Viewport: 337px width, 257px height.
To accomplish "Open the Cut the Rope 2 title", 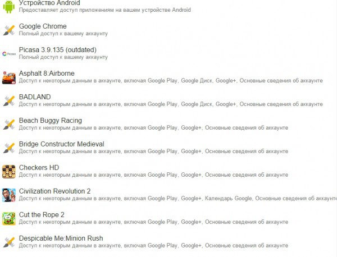I will pos(42,215).
